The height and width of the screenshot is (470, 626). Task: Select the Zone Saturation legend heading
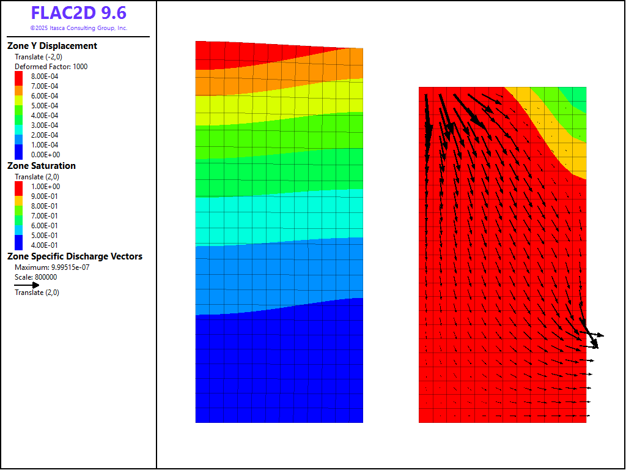pos(42,166)
